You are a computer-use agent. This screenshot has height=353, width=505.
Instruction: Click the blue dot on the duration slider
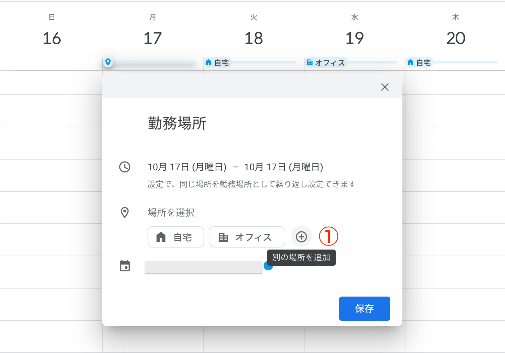click(x=268, y=266)
